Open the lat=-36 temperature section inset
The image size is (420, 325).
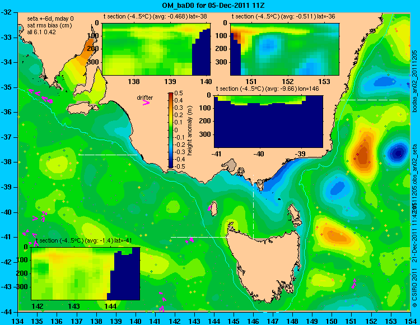(x=284, y=49)
